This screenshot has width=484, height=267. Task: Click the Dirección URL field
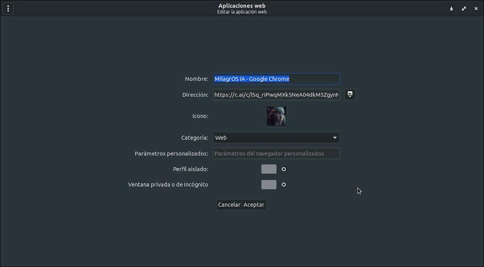[x=276, y=94]
